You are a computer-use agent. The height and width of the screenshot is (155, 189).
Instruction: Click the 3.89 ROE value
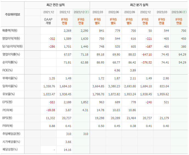[x=133, y=71]
